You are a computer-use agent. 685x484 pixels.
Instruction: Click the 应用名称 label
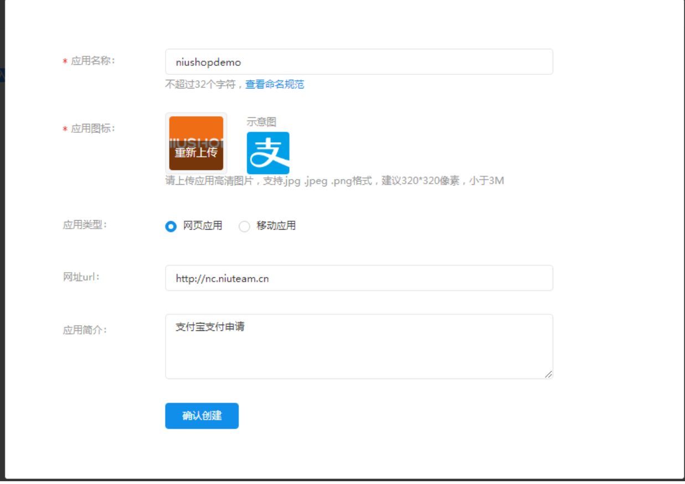click(x=93, y=61)
